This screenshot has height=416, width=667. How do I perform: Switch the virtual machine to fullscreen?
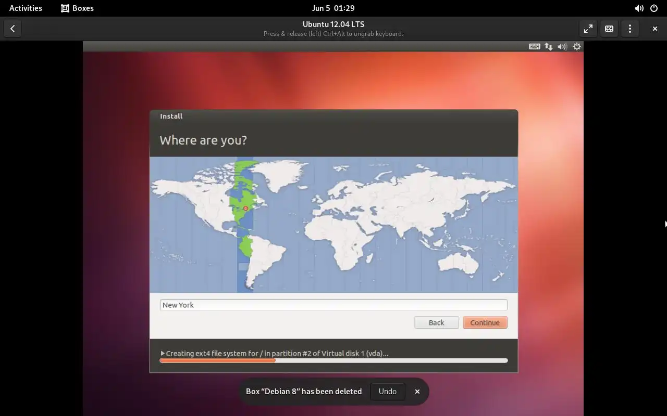tap(588, 29)
